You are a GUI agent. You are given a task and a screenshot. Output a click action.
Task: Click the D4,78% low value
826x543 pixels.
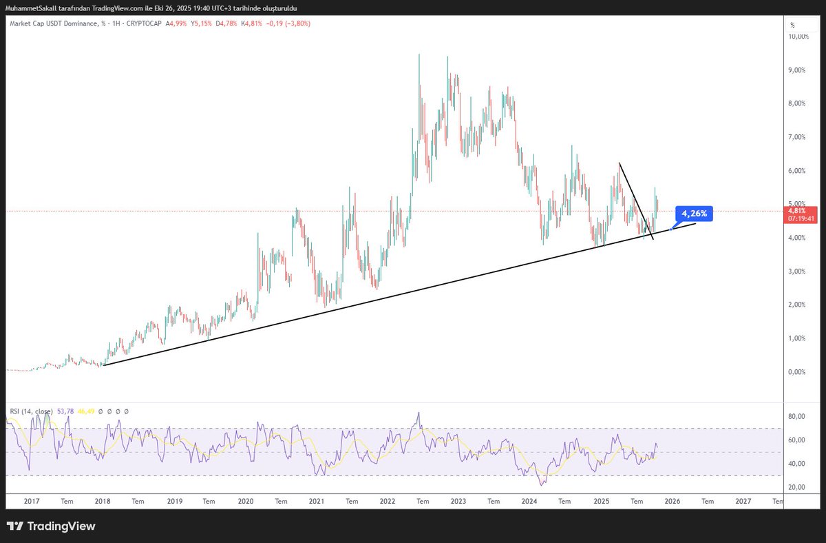(227, 23)
